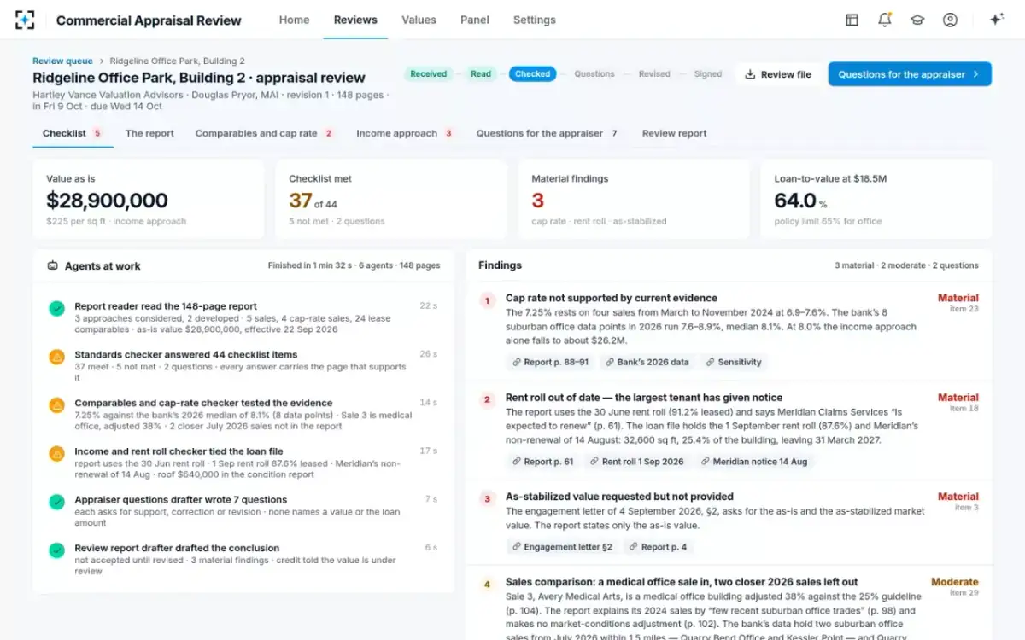Screen dimensions: 1025x640
Task: Open the Values menu
Action: pos(419,20)
